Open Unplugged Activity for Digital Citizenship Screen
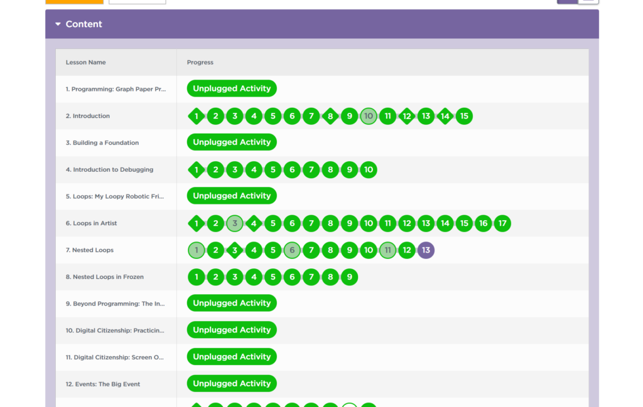The height and width of the screenshot is (407, 643). click(232, 357)
